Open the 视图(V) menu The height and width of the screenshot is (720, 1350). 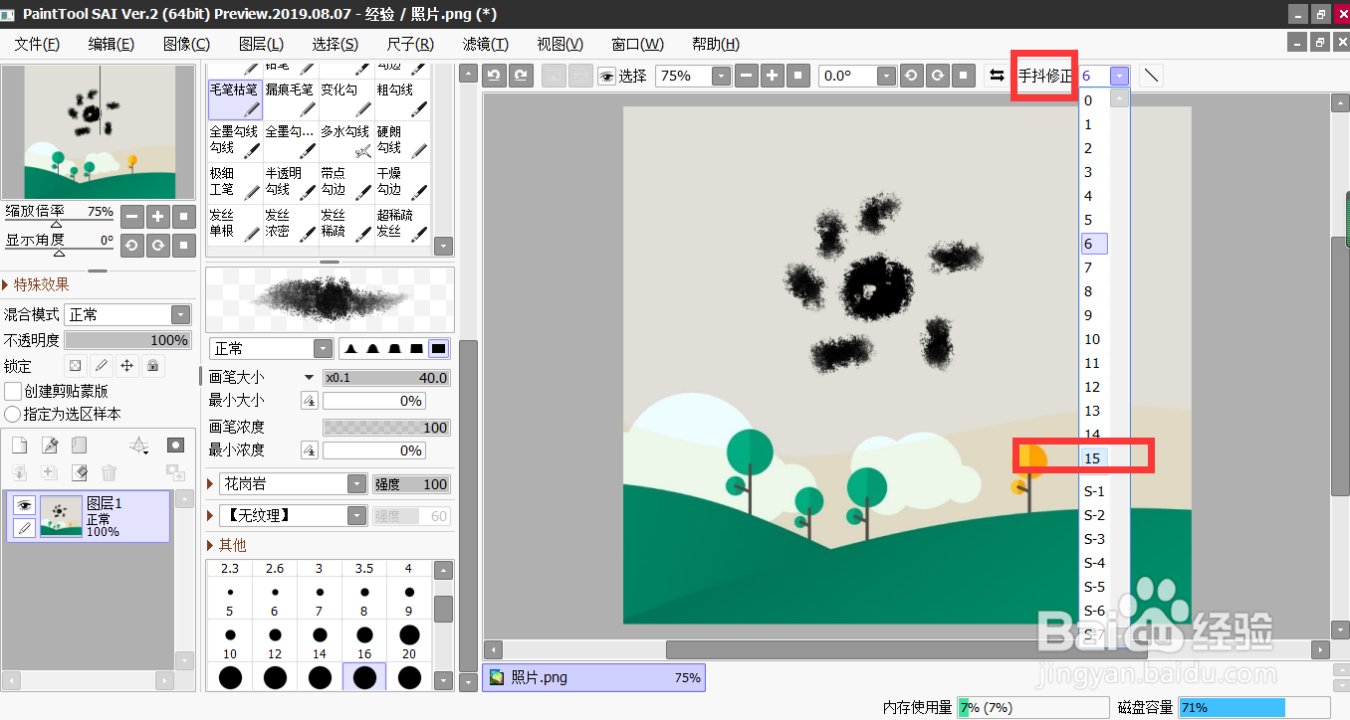[560, 44]
